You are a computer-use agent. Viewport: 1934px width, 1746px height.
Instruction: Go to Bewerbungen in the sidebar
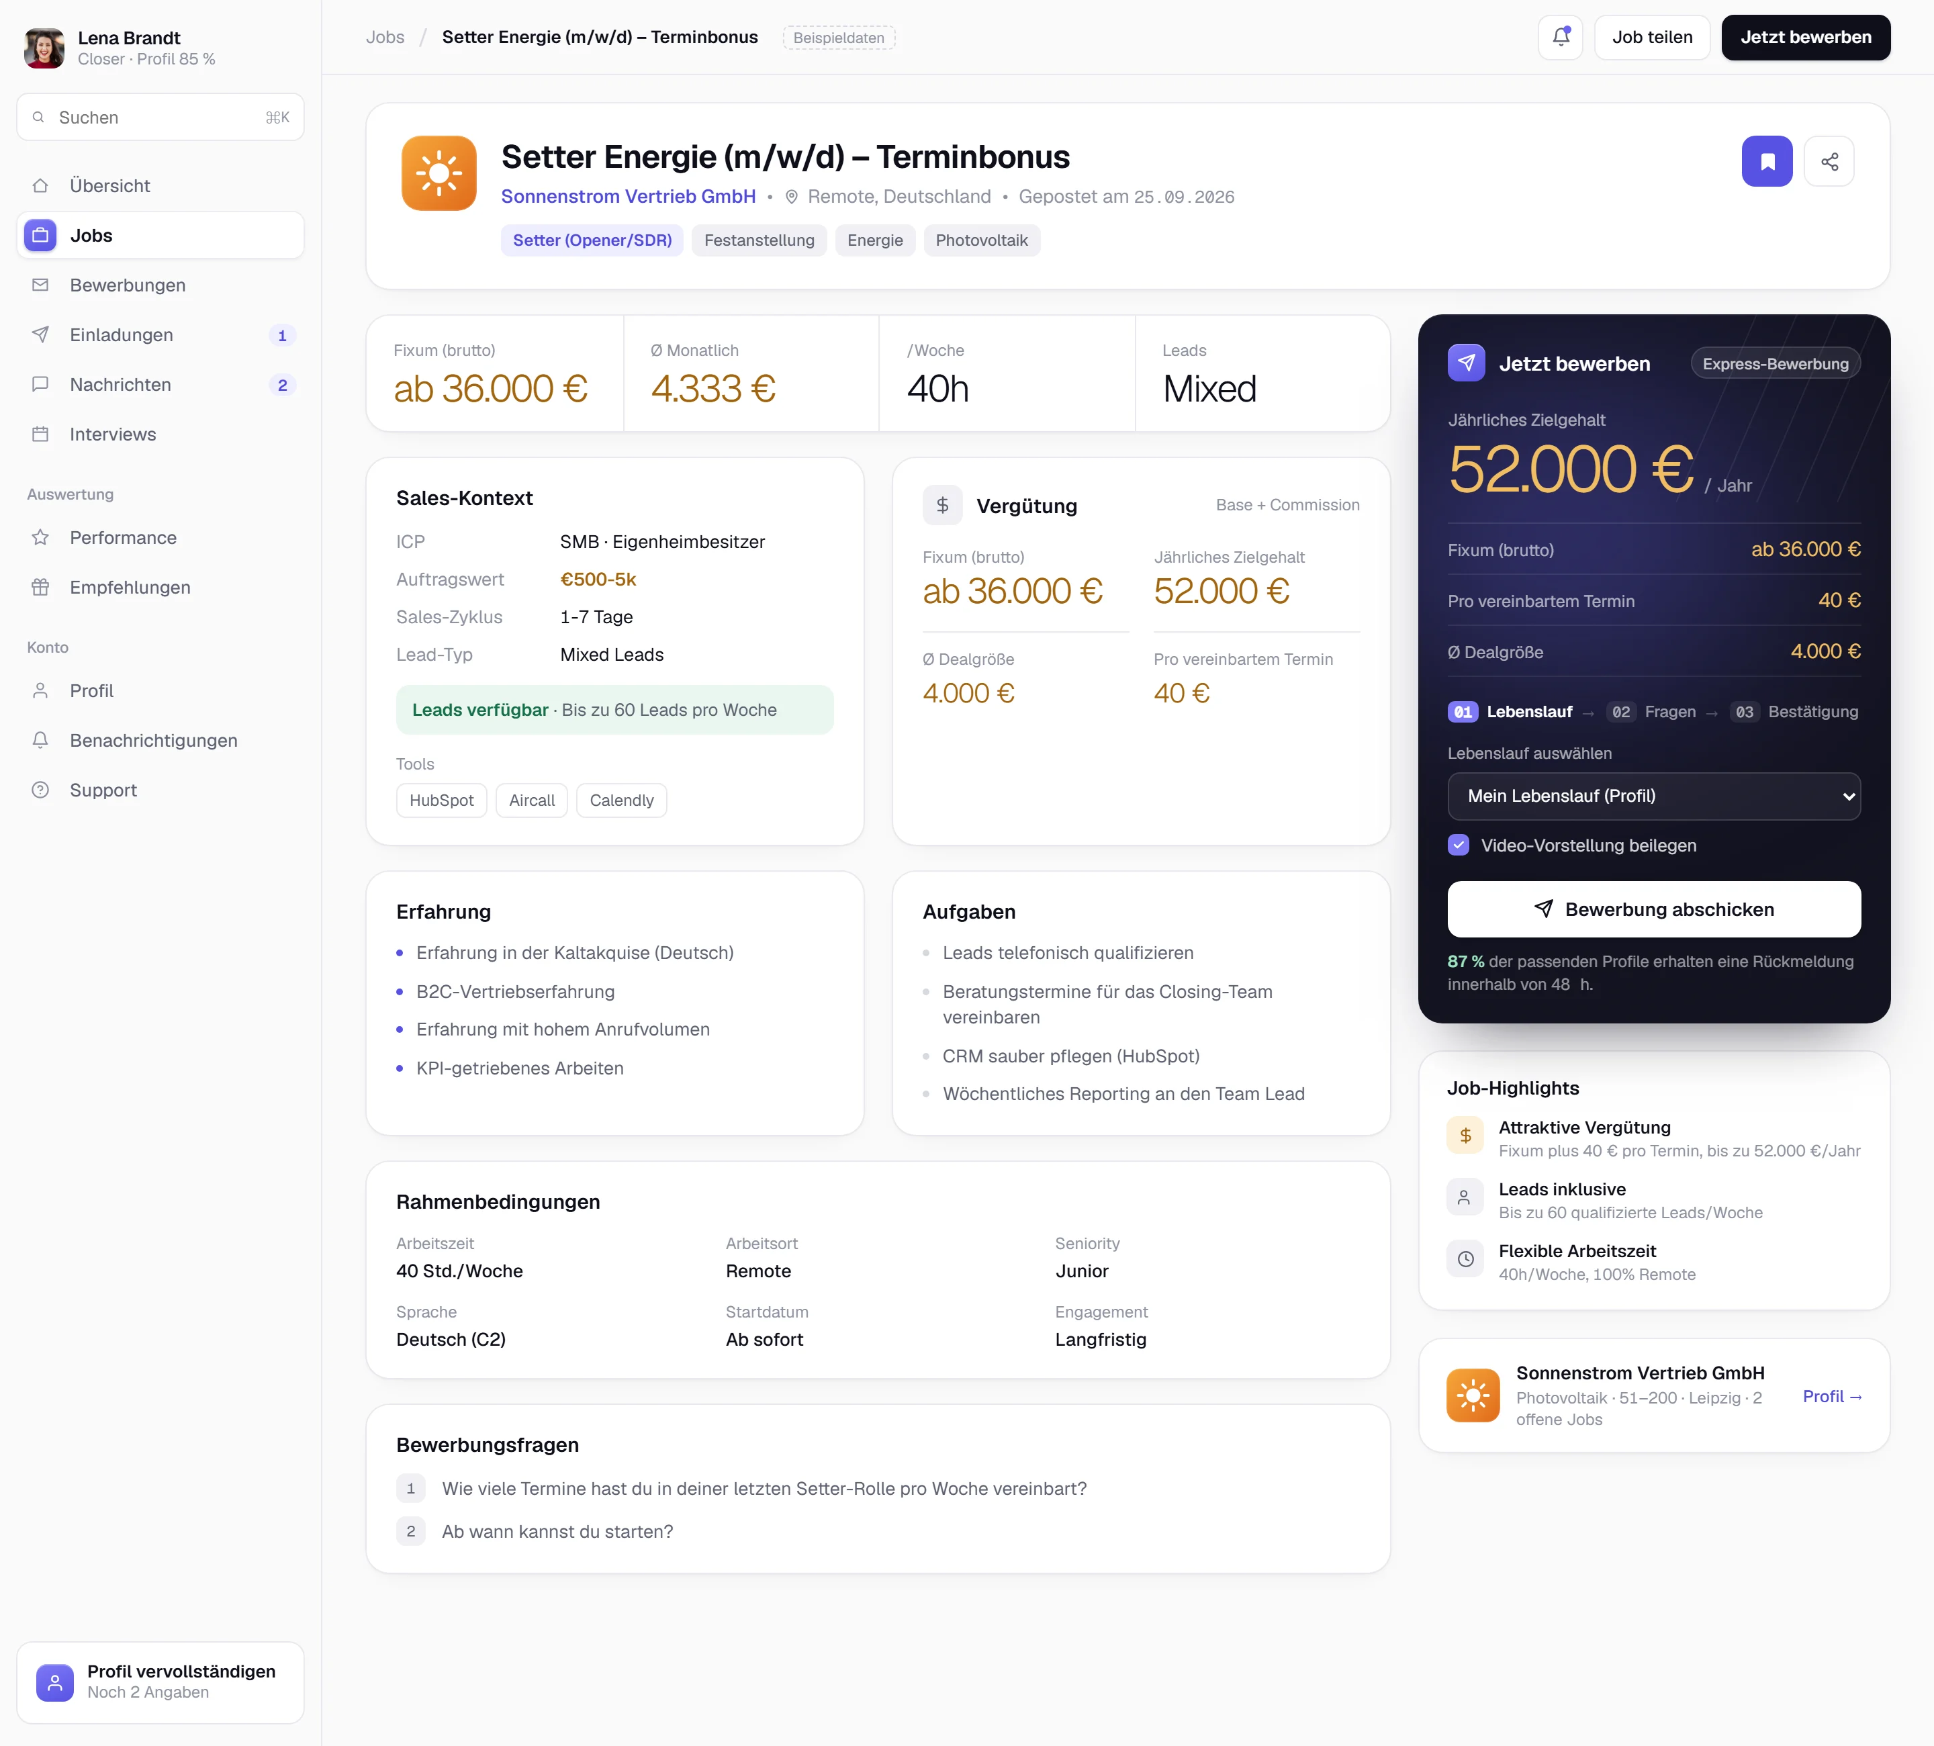coord(160,286)
